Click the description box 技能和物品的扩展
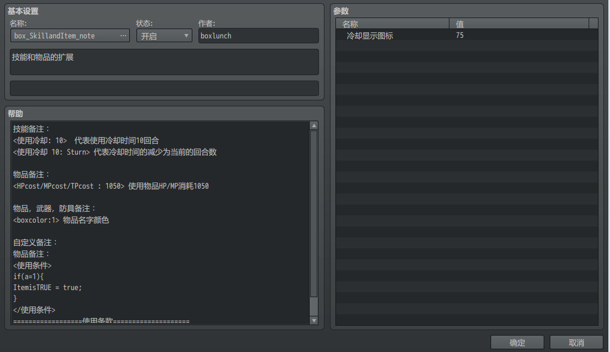This screenshot has height=352, width=610. pos(164,62)
